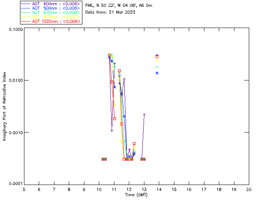The image size is (256, 205).
Task: Click the isolated red square marker near 14 GMT
Action: coord(157,56)
